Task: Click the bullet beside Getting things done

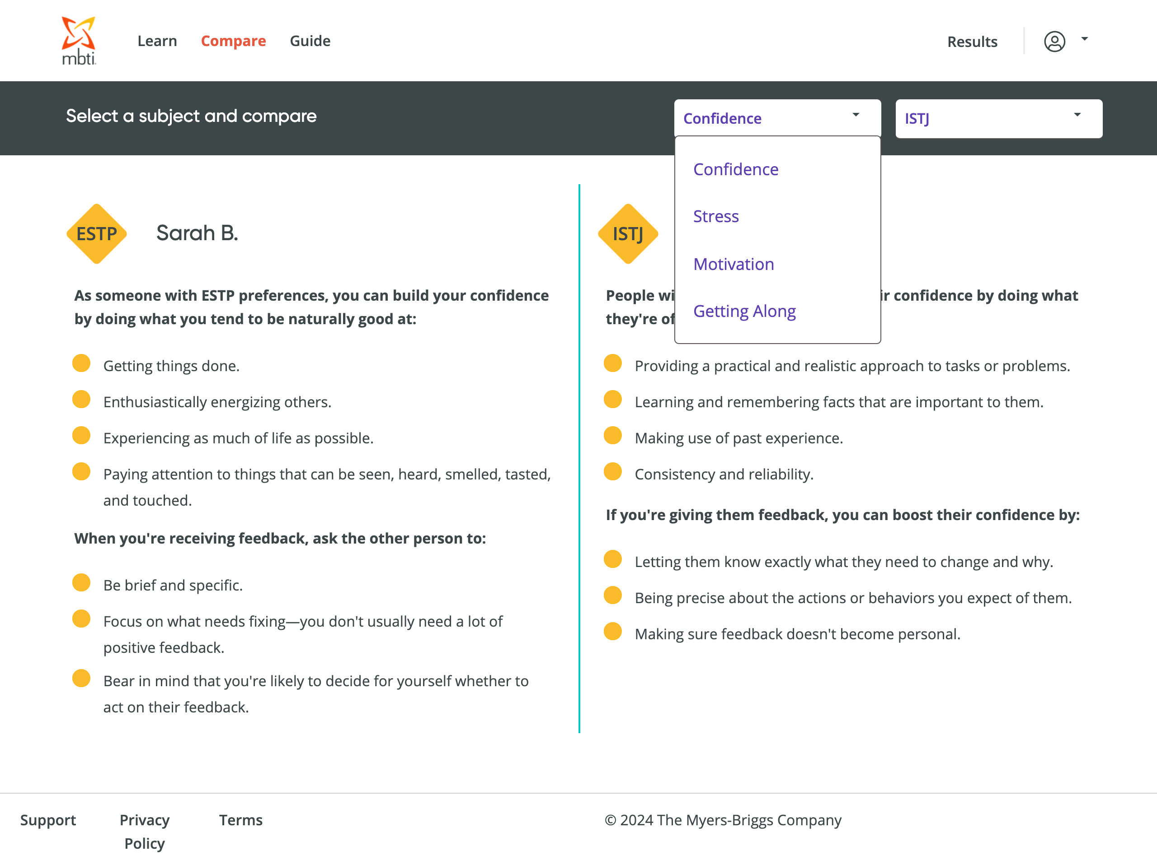Action: coord(81,363)
